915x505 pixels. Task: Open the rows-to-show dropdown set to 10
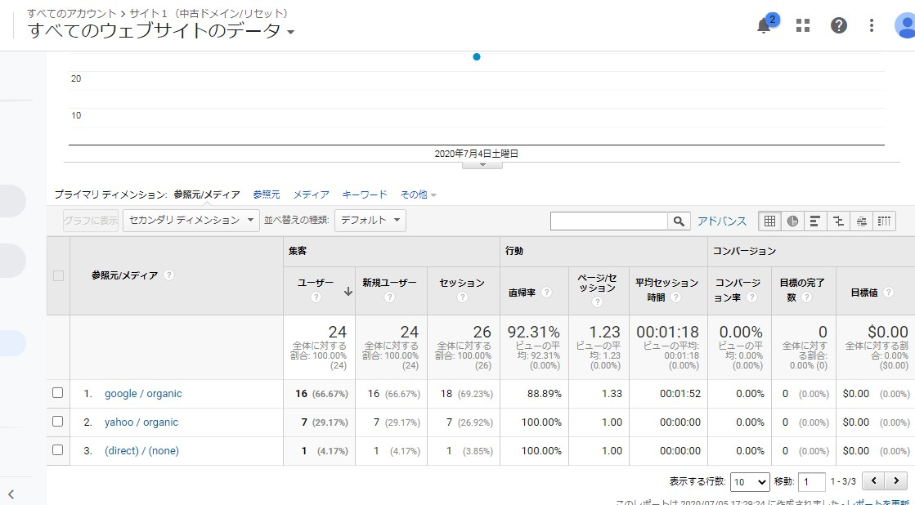click(750, 481)
